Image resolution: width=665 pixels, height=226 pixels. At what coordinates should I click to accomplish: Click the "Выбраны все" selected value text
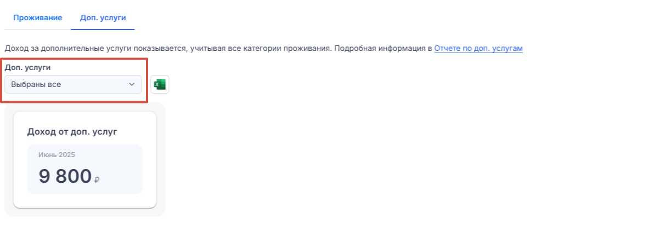click(36, 84)
